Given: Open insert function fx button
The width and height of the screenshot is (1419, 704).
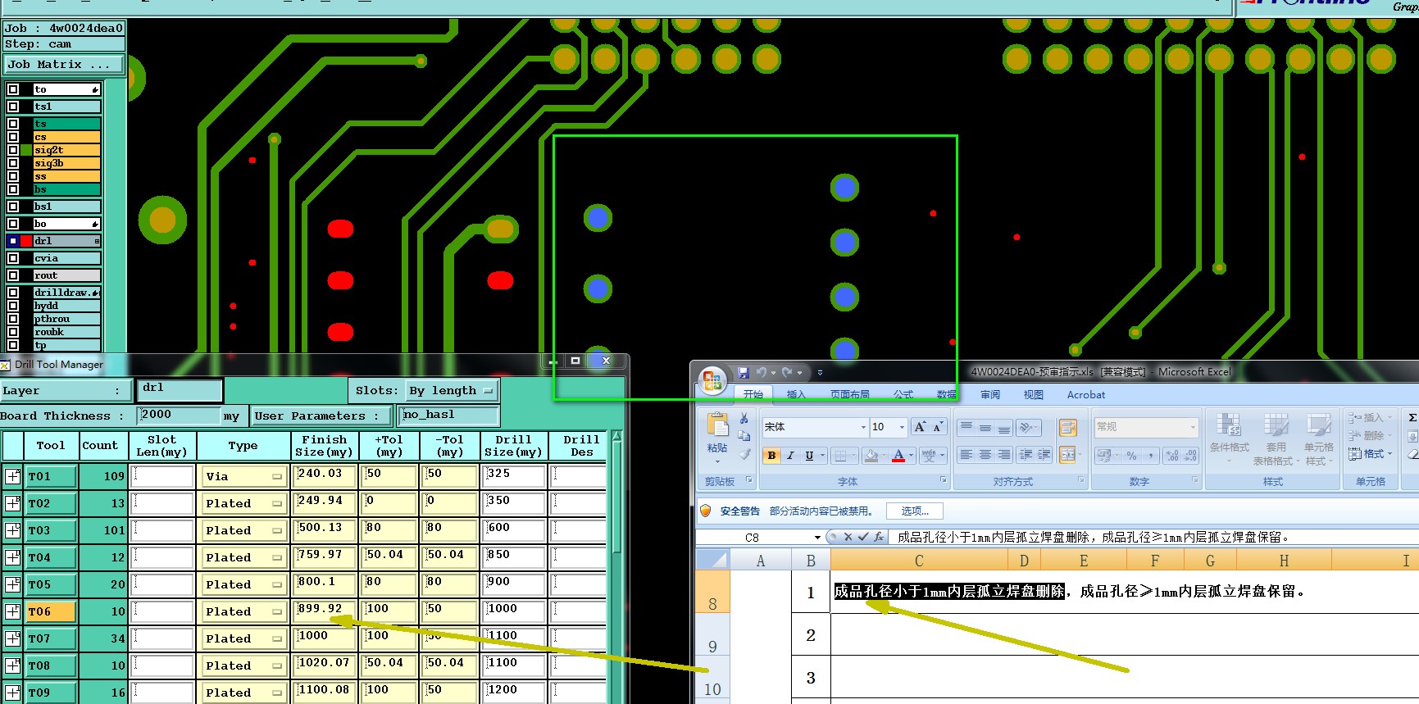Looking at the screenshot, I should pos(879,538).
